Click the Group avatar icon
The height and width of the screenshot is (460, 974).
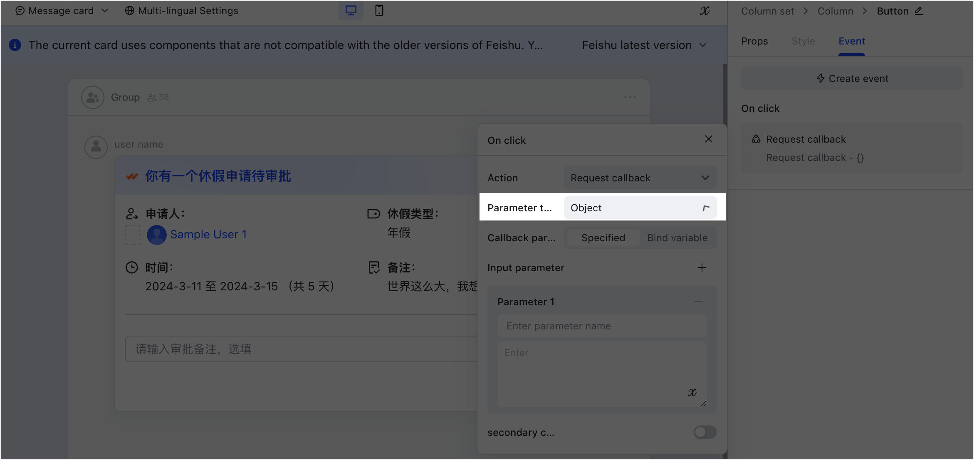click(92, 97)
